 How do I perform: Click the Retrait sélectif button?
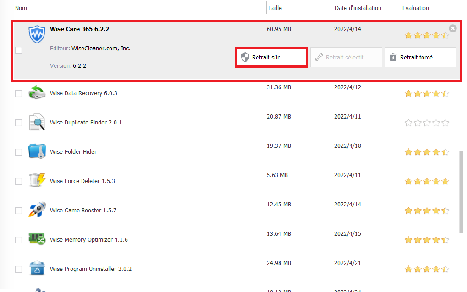click(x=346, y=57)
